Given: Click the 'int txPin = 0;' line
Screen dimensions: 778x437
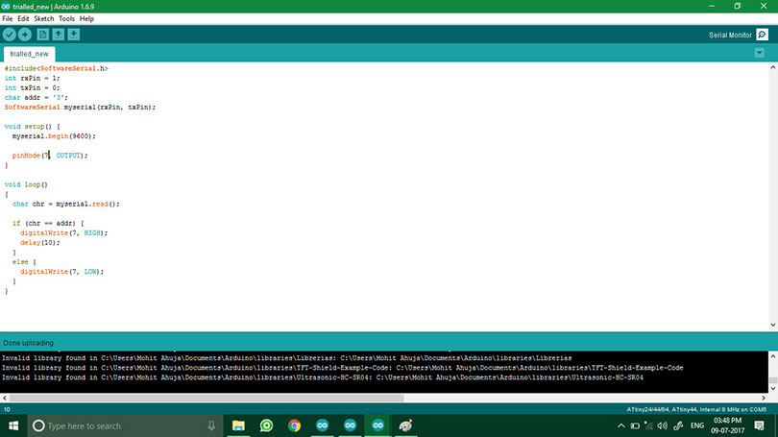Looking at the screenshot, I should 33,87.
